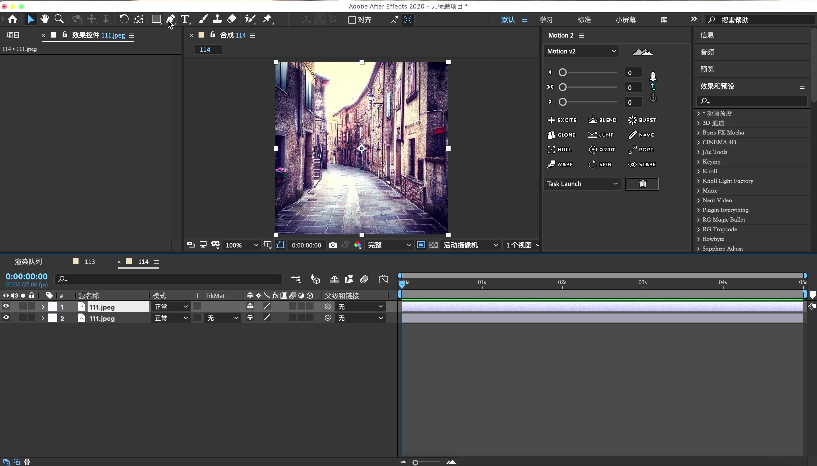
Task: Open the Graph Editor icon in timeline
Action: (x=383, y=279)
